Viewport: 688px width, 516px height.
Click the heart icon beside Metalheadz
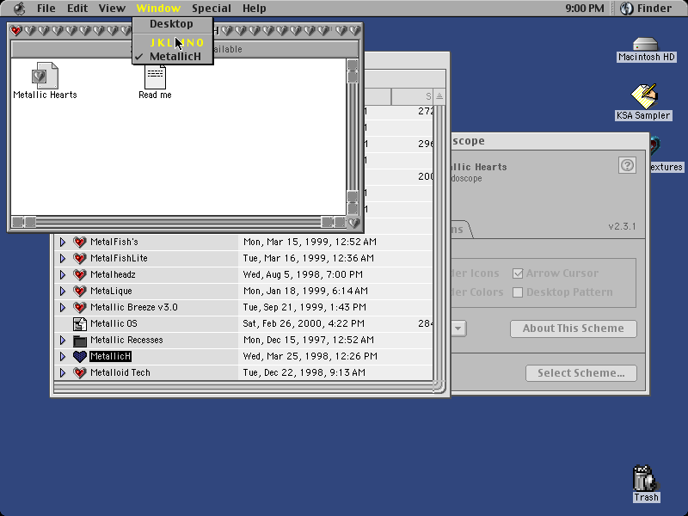click(79, 274)
